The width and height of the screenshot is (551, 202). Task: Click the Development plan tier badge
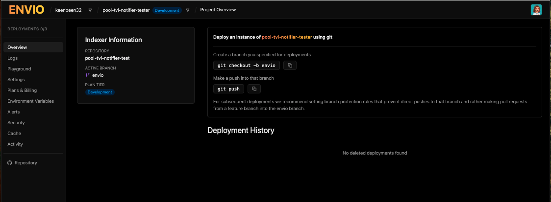(x=100, y=92)
